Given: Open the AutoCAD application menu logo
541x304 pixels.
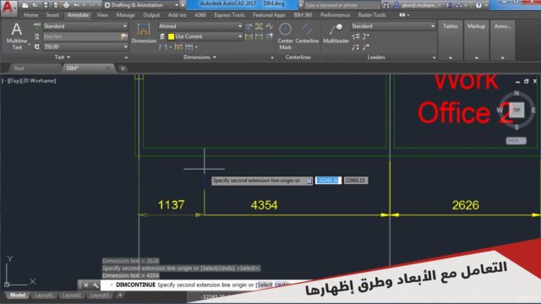Looking at the screenshot, I should point(8,8).
